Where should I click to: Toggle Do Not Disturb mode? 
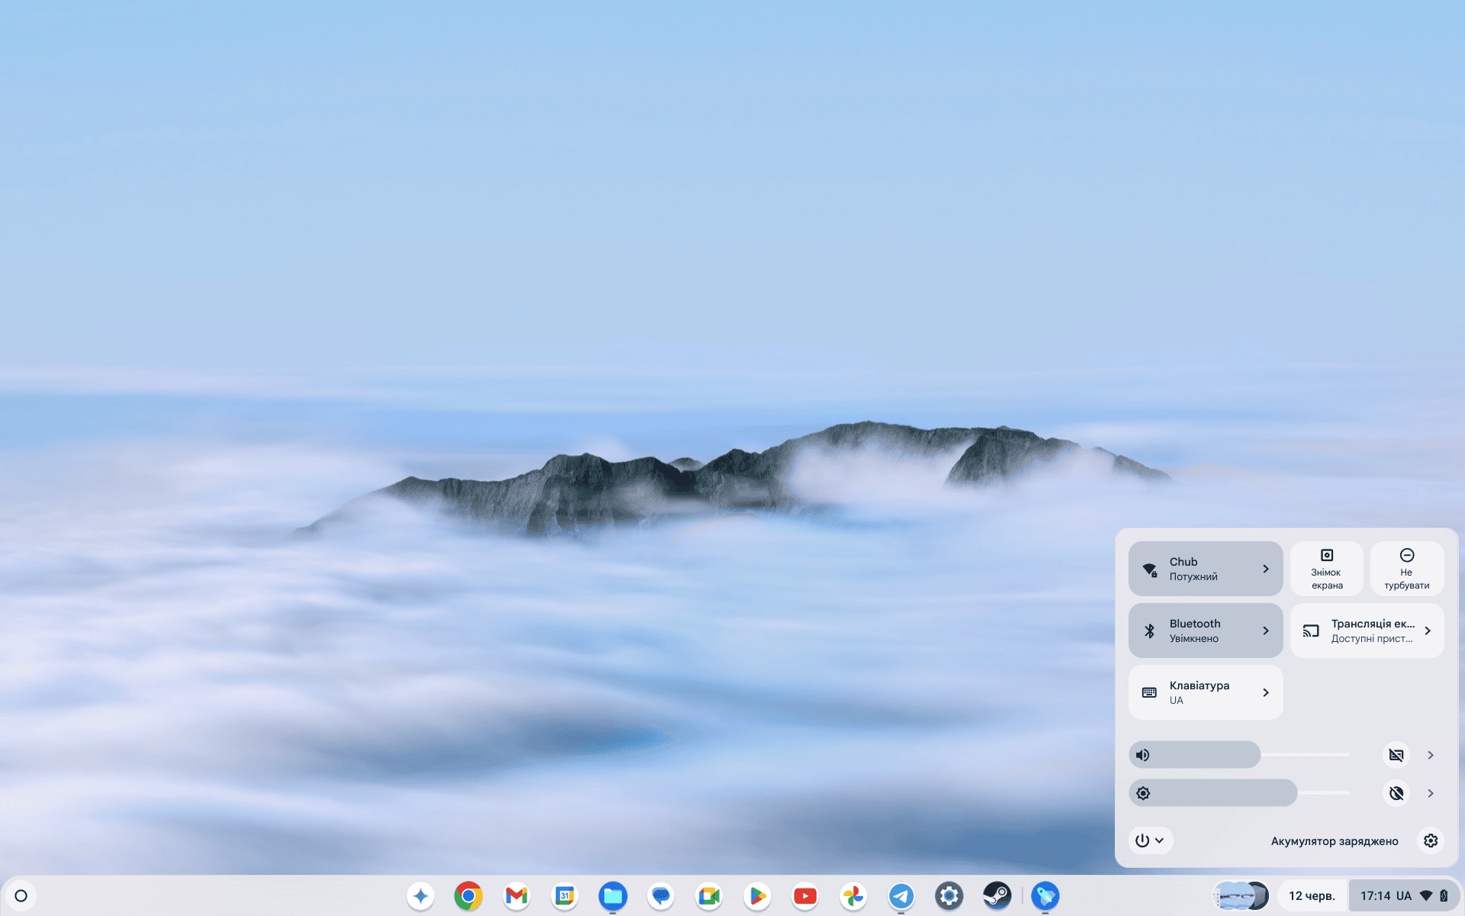click(1406, 568)
